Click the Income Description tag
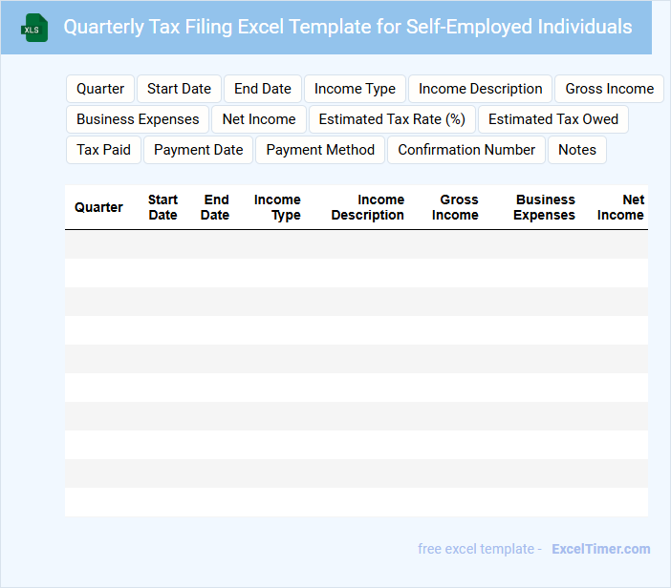The width and height of the screenshot is (671, 588). click(x=480, y=89)
